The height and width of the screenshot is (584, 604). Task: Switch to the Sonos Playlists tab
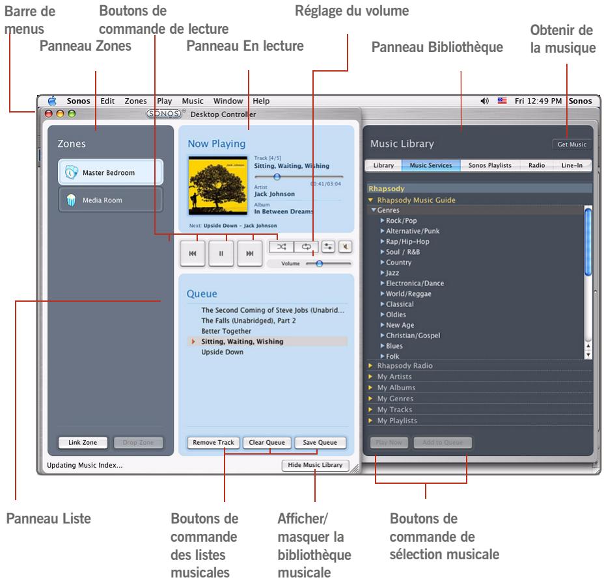(x=490, y=165)
